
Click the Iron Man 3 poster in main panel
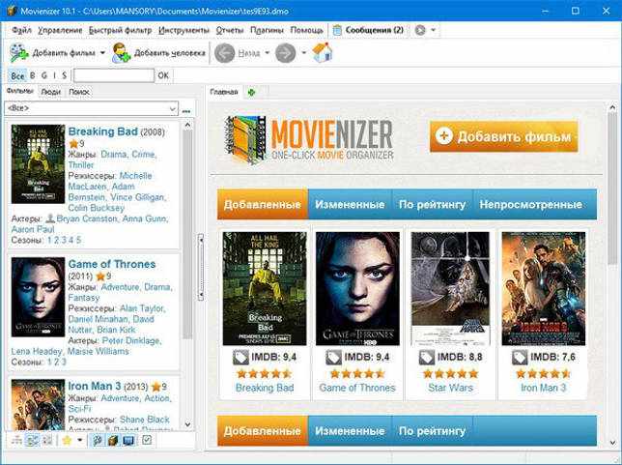tap(543, 289)
